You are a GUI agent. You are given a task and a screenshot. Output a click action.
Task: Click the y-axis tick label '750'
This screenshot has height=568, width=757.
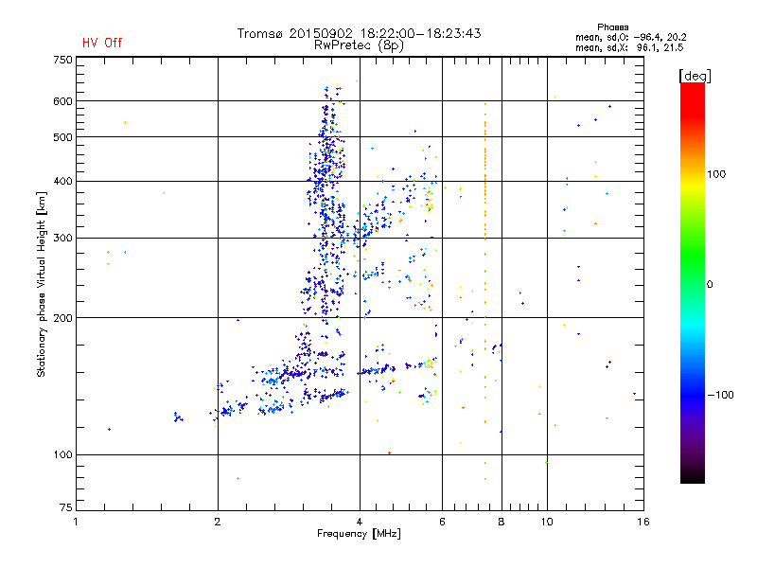[62, 60]
